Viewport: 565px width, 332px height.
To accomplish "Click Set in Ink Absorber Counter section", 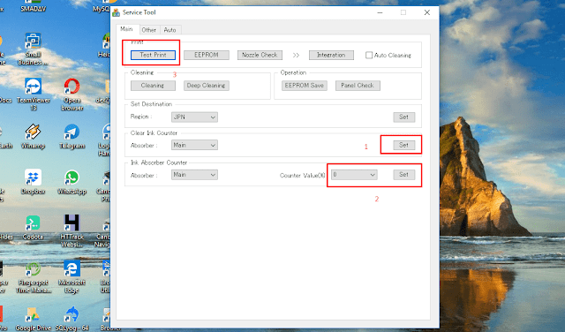I will pos(404,175).
